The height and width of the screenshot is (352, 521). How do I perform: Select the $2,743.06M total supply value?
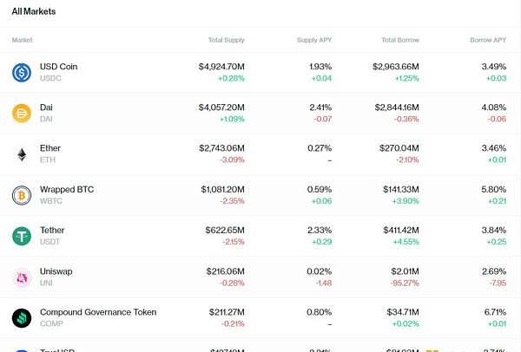tap(222, 148)
